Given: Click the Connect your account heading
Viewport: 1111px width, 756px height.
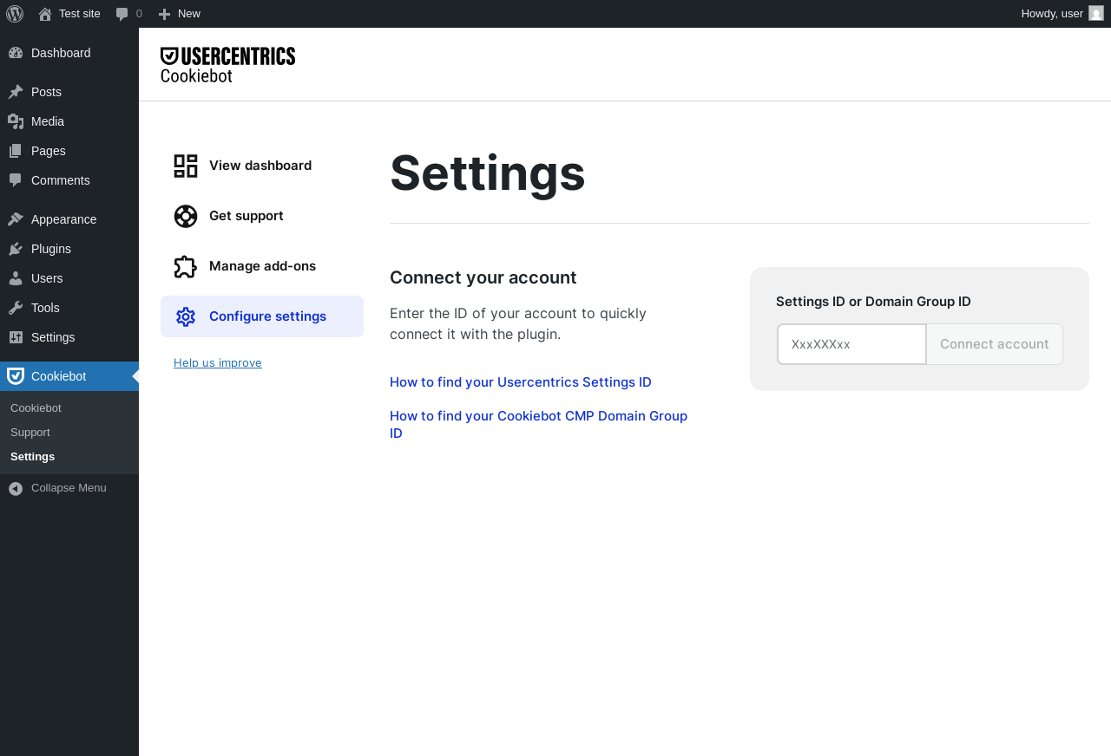Looking at the screenshot, I should click(483, 277).
